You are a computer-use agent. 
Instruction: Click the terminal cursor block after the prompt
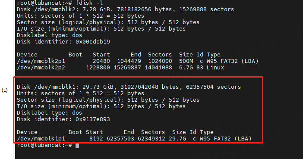(77, 145)
